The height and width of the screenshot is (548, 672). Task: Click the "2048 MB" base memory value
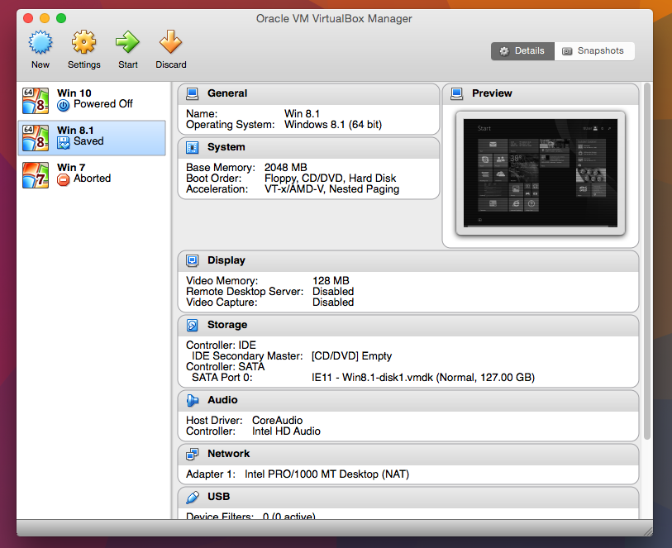[x=285, y=168]
